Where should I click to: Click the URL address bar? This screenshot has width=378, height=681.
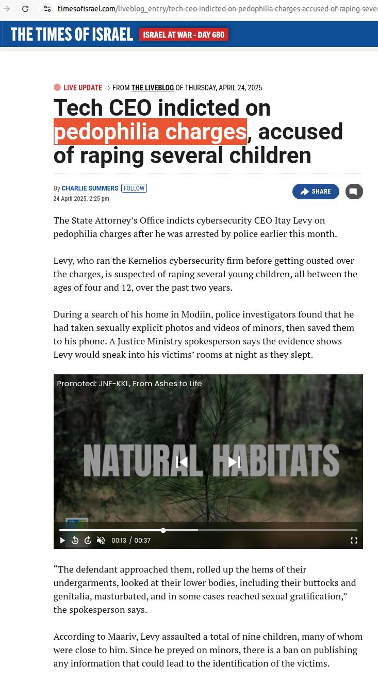[x=217, y=9]
